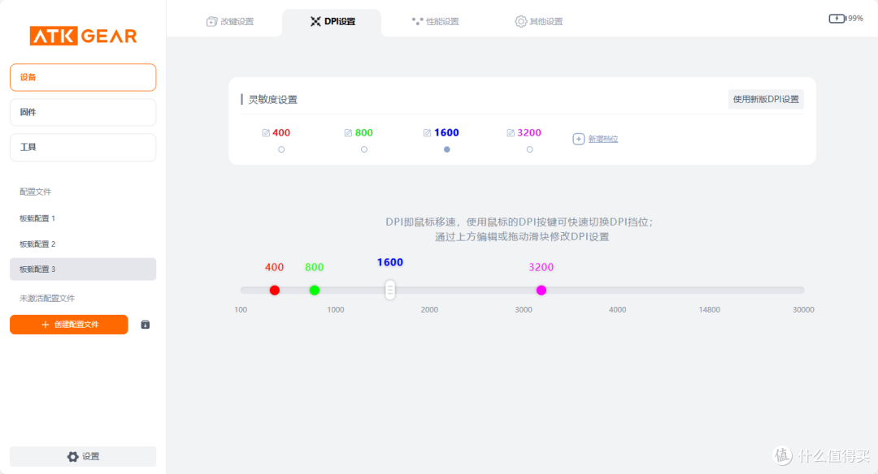Click the ATK GEAR logo

coord(83,36)
